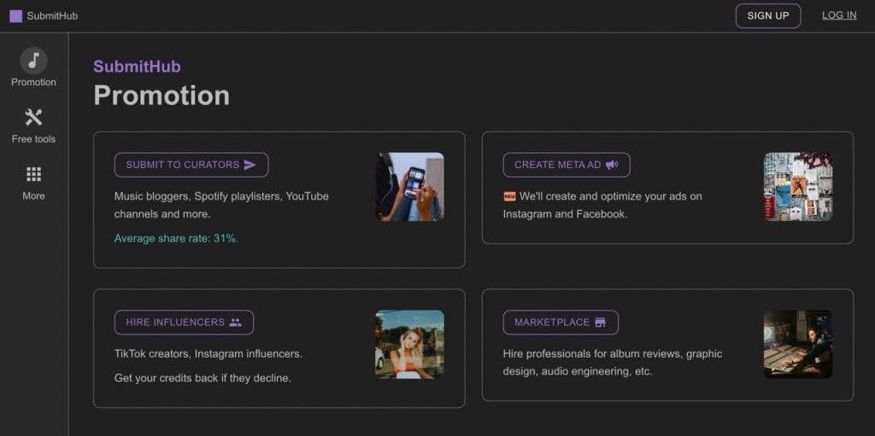Open the Promotion music note icon
The height and width of the screenshot is (436, 875).
33,61
